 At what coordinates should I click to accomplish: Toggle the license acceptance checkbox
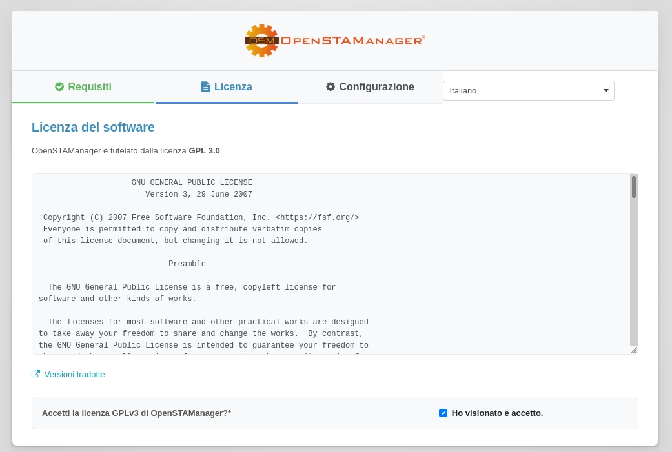pos(443,413)
